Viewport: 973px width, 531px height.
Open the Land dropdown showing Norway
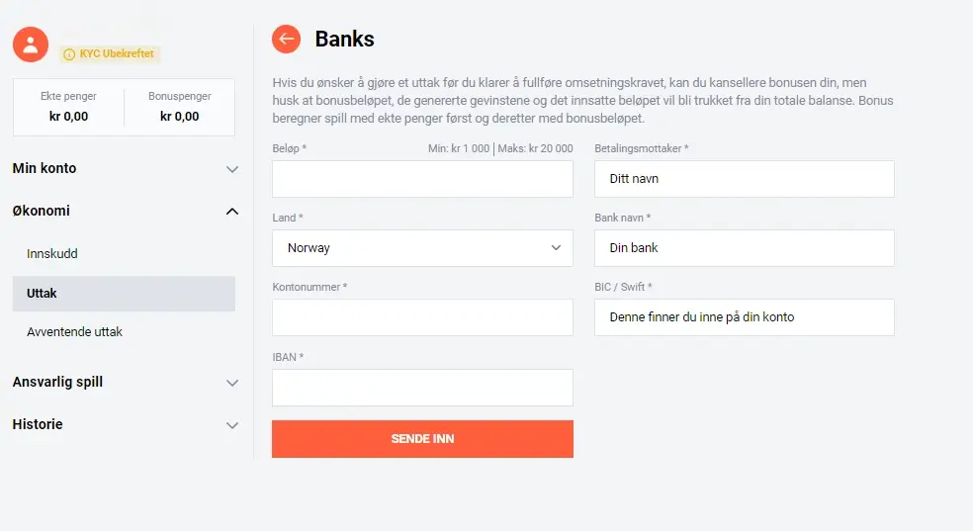(x=422, y=248)
